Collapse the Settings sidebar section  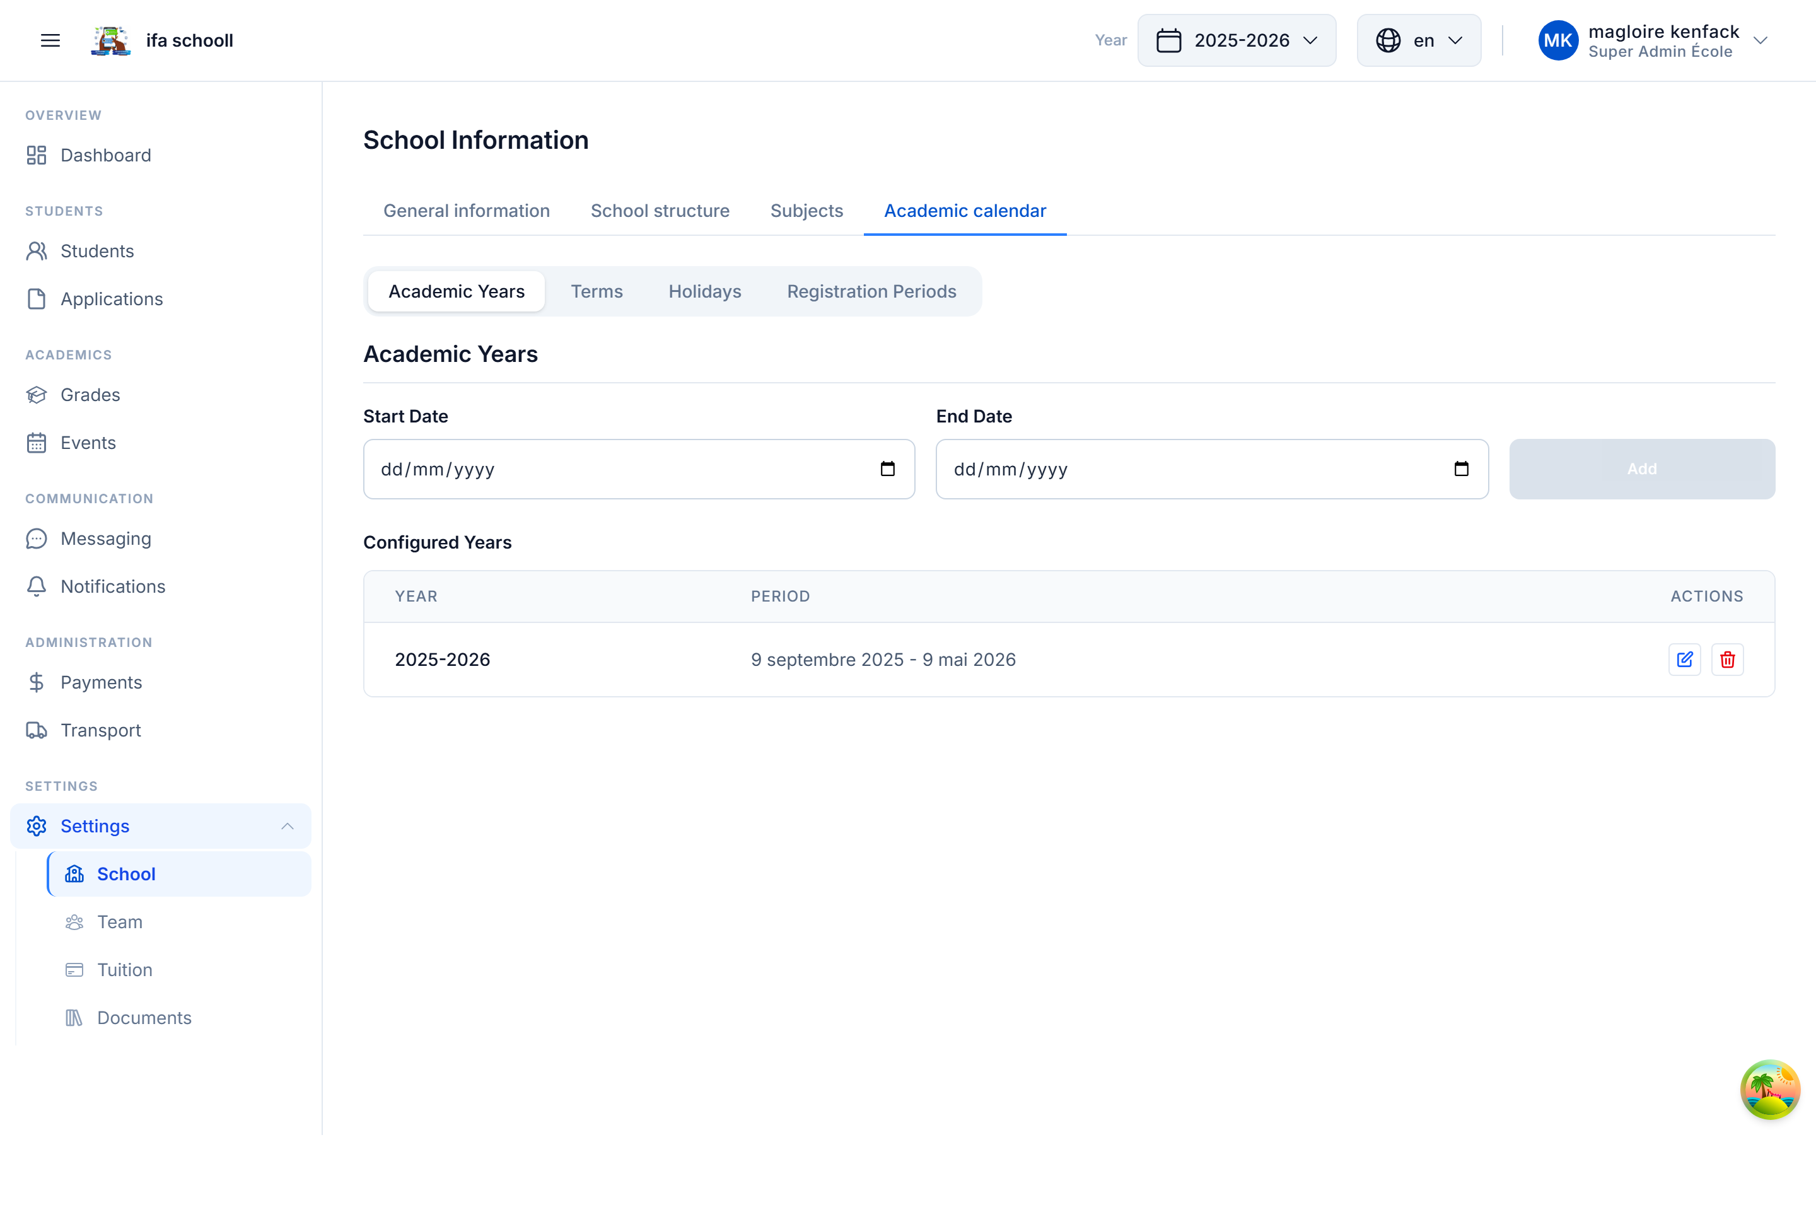tap(287, 826)
